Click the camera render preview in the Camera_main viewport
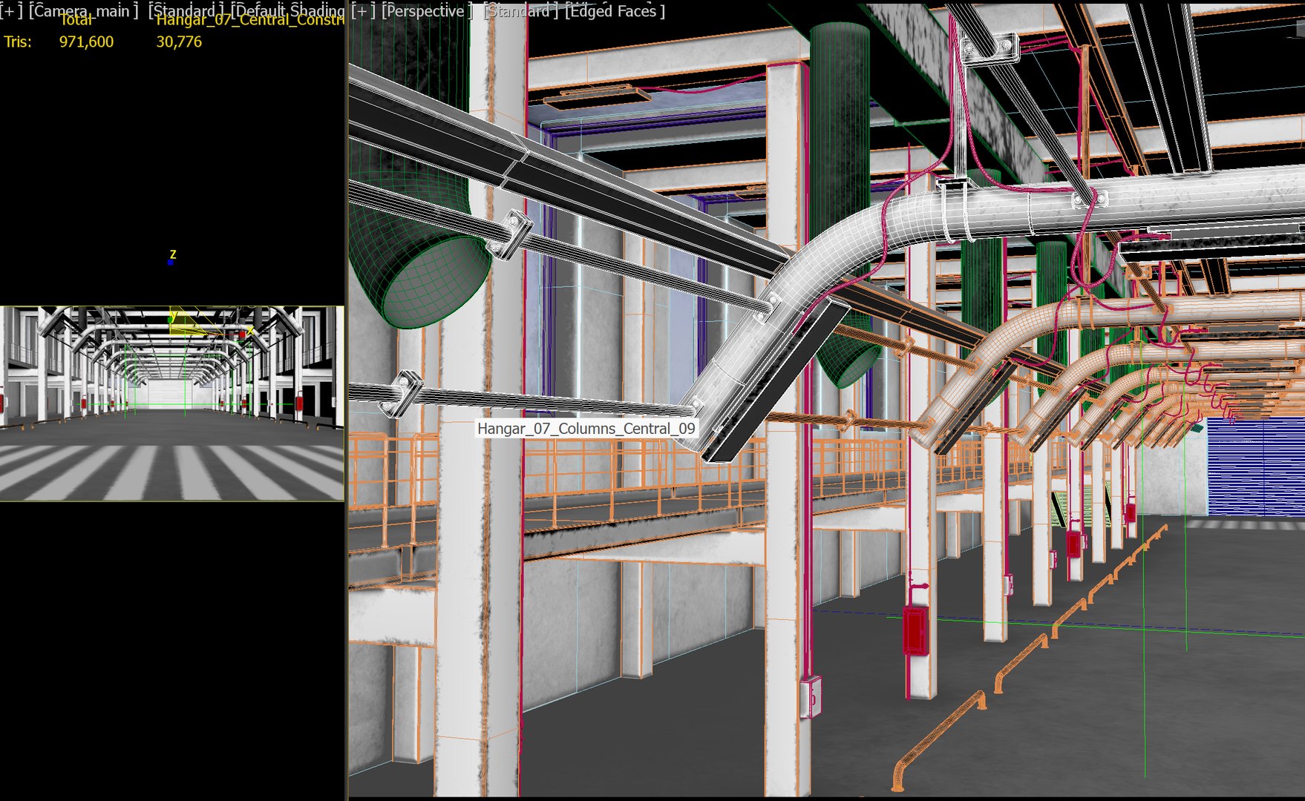The image size is (1305, 801). point(172,403)
